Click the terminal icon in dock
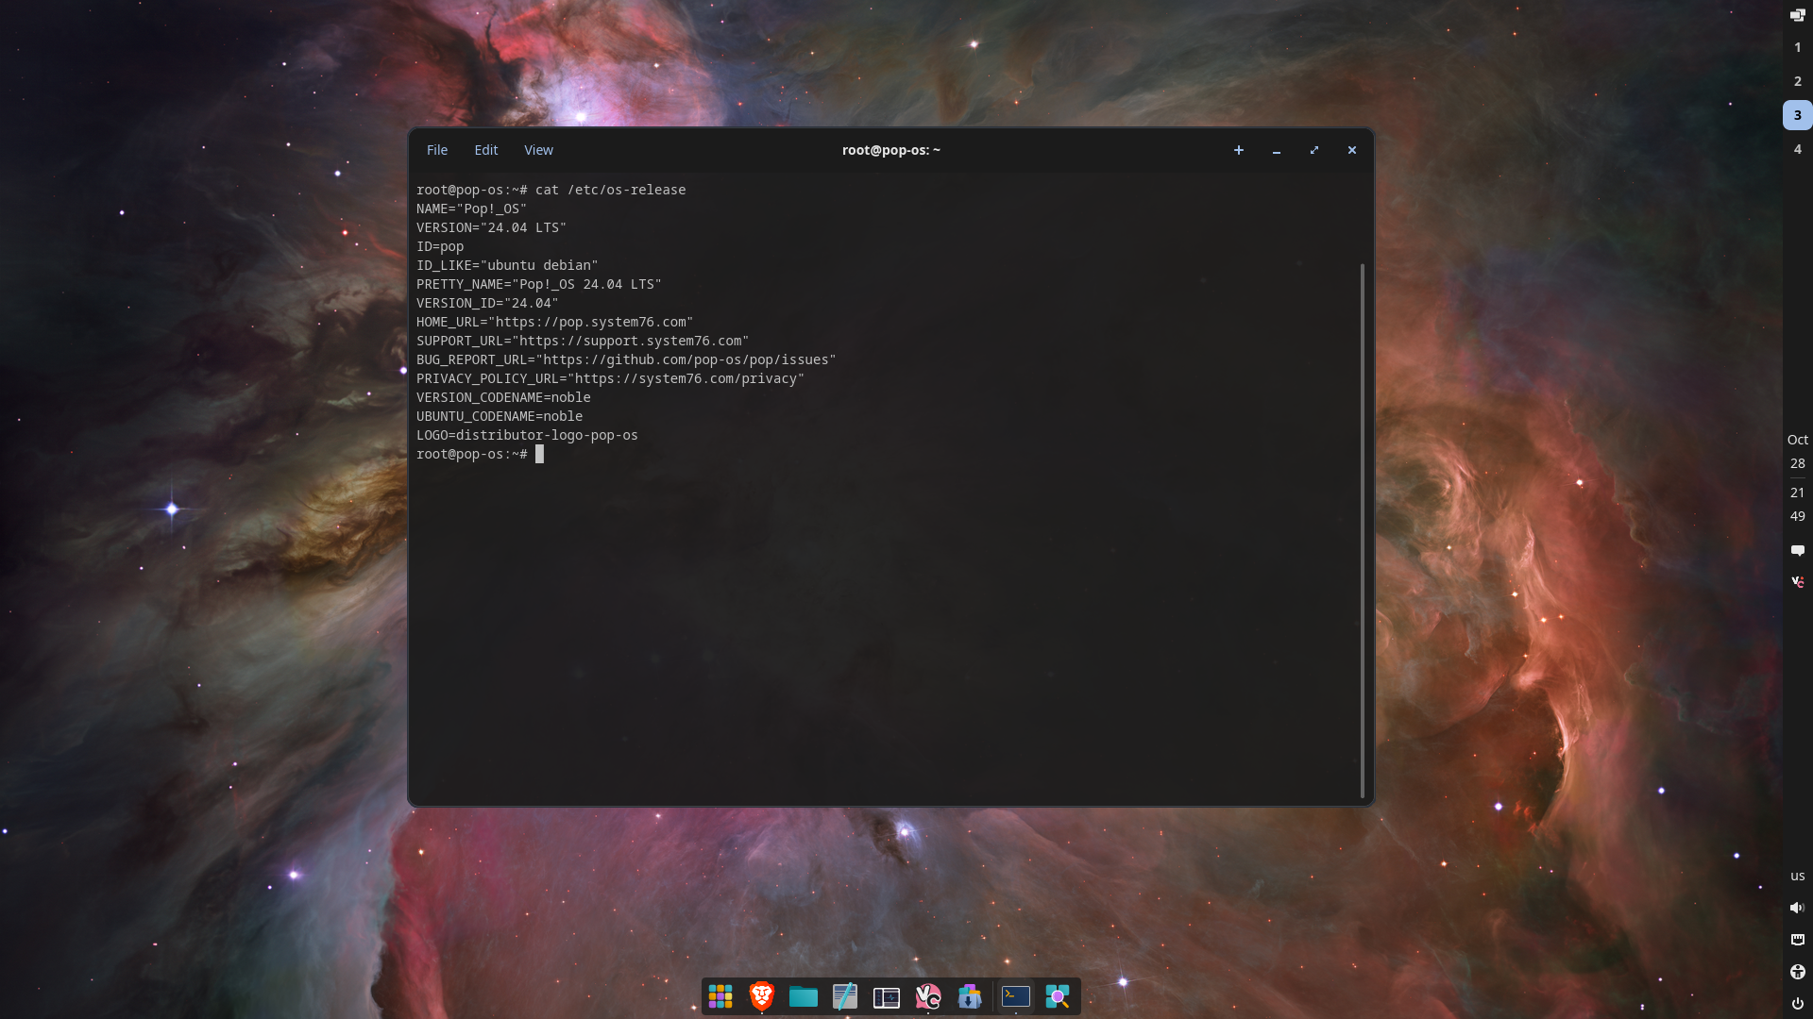This screenshot has width=1813, height=1019. [1016, 996]
